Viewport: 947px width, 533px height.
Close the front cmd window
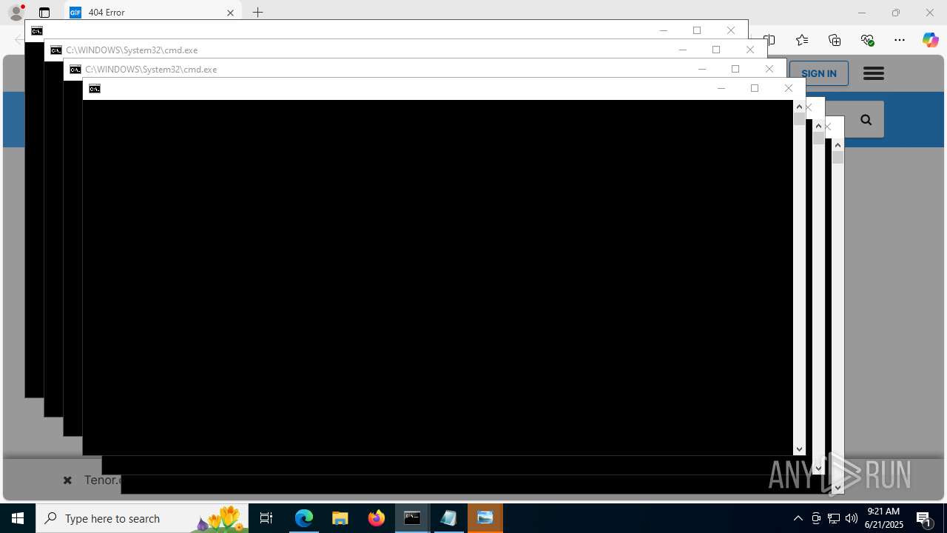(x=789, y=88)
